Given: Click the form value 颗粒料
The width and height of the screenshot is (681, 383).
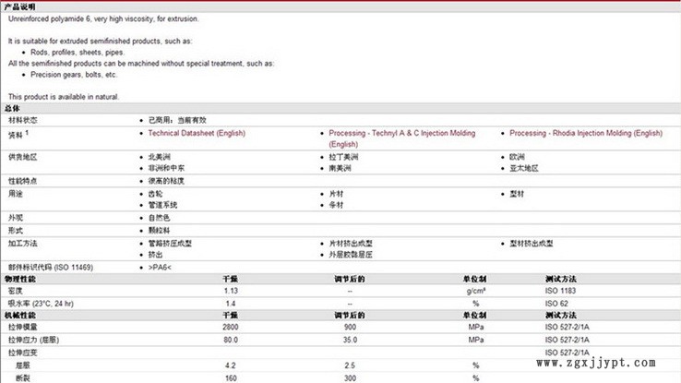Looking at the screenshot, I should click(160, 230).
